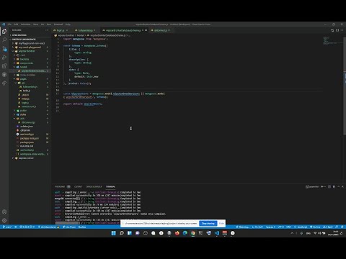Click the Ln, Col indicator in the status bar
The image size is (346, 259).
pos(257,227)
